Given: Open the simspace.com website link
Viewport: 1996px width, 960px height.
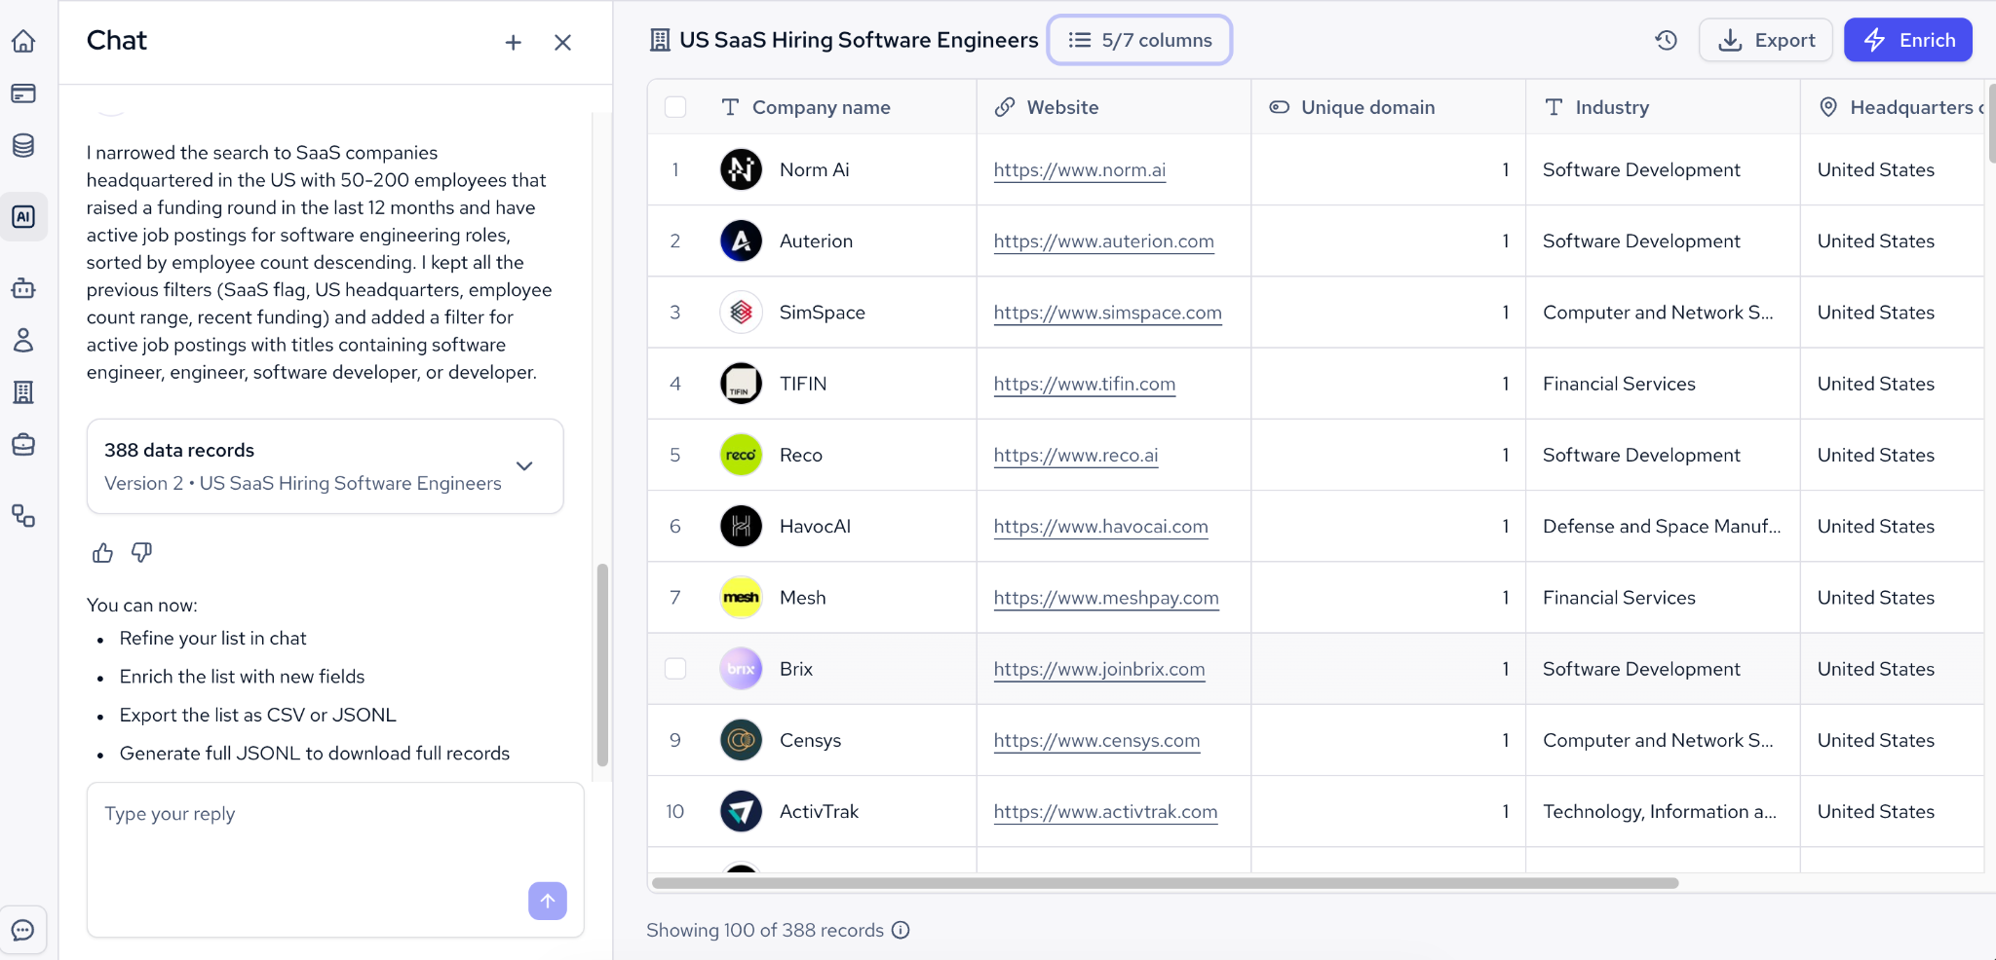Looking at the screenshot, I should tap(1108, 313).
